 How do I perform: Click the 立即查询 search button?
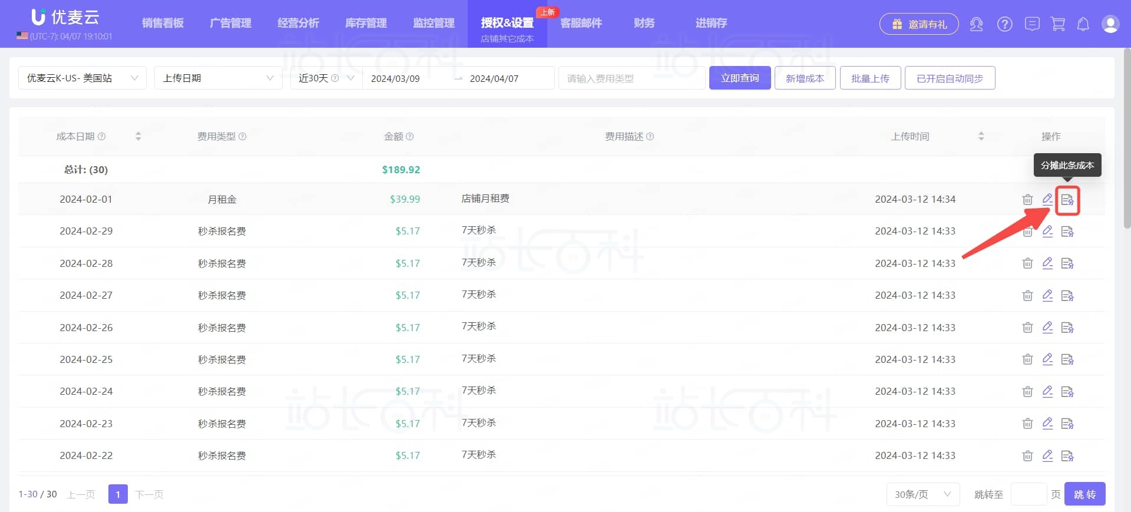[x=739, y=78]
